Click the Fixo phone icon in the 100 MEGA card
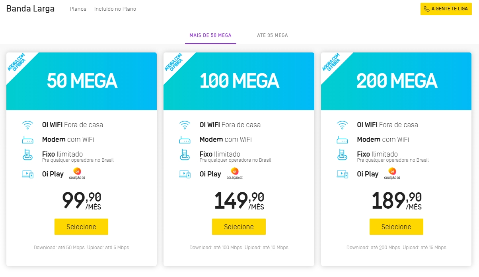Image resolution: width=479 pixels, height=277 pixels. [x=185, y=154]
